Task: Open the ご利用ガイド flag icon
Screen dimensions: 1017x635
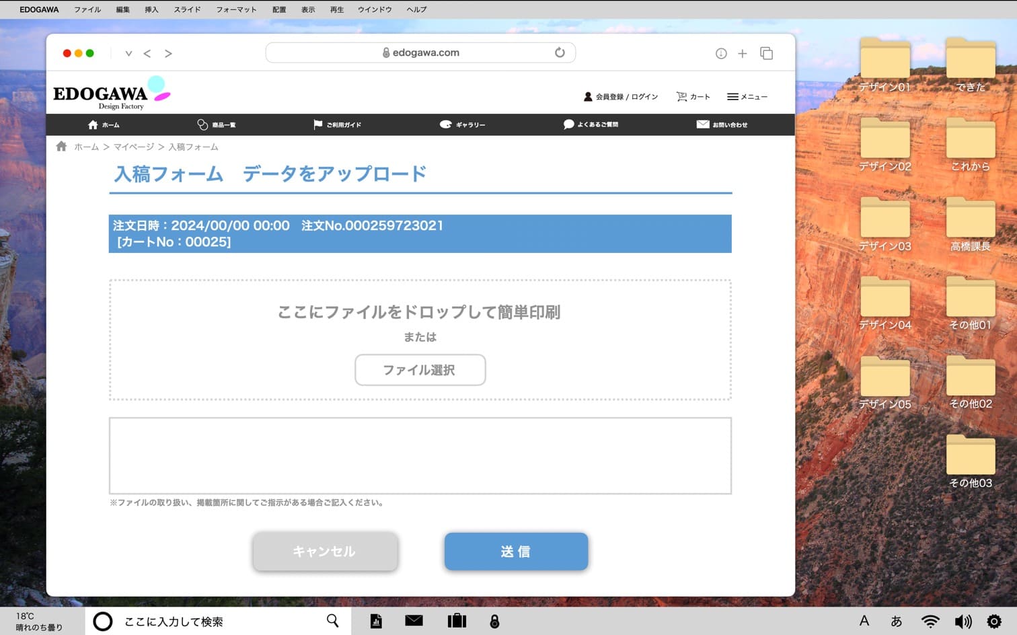Action: (317, 124)
